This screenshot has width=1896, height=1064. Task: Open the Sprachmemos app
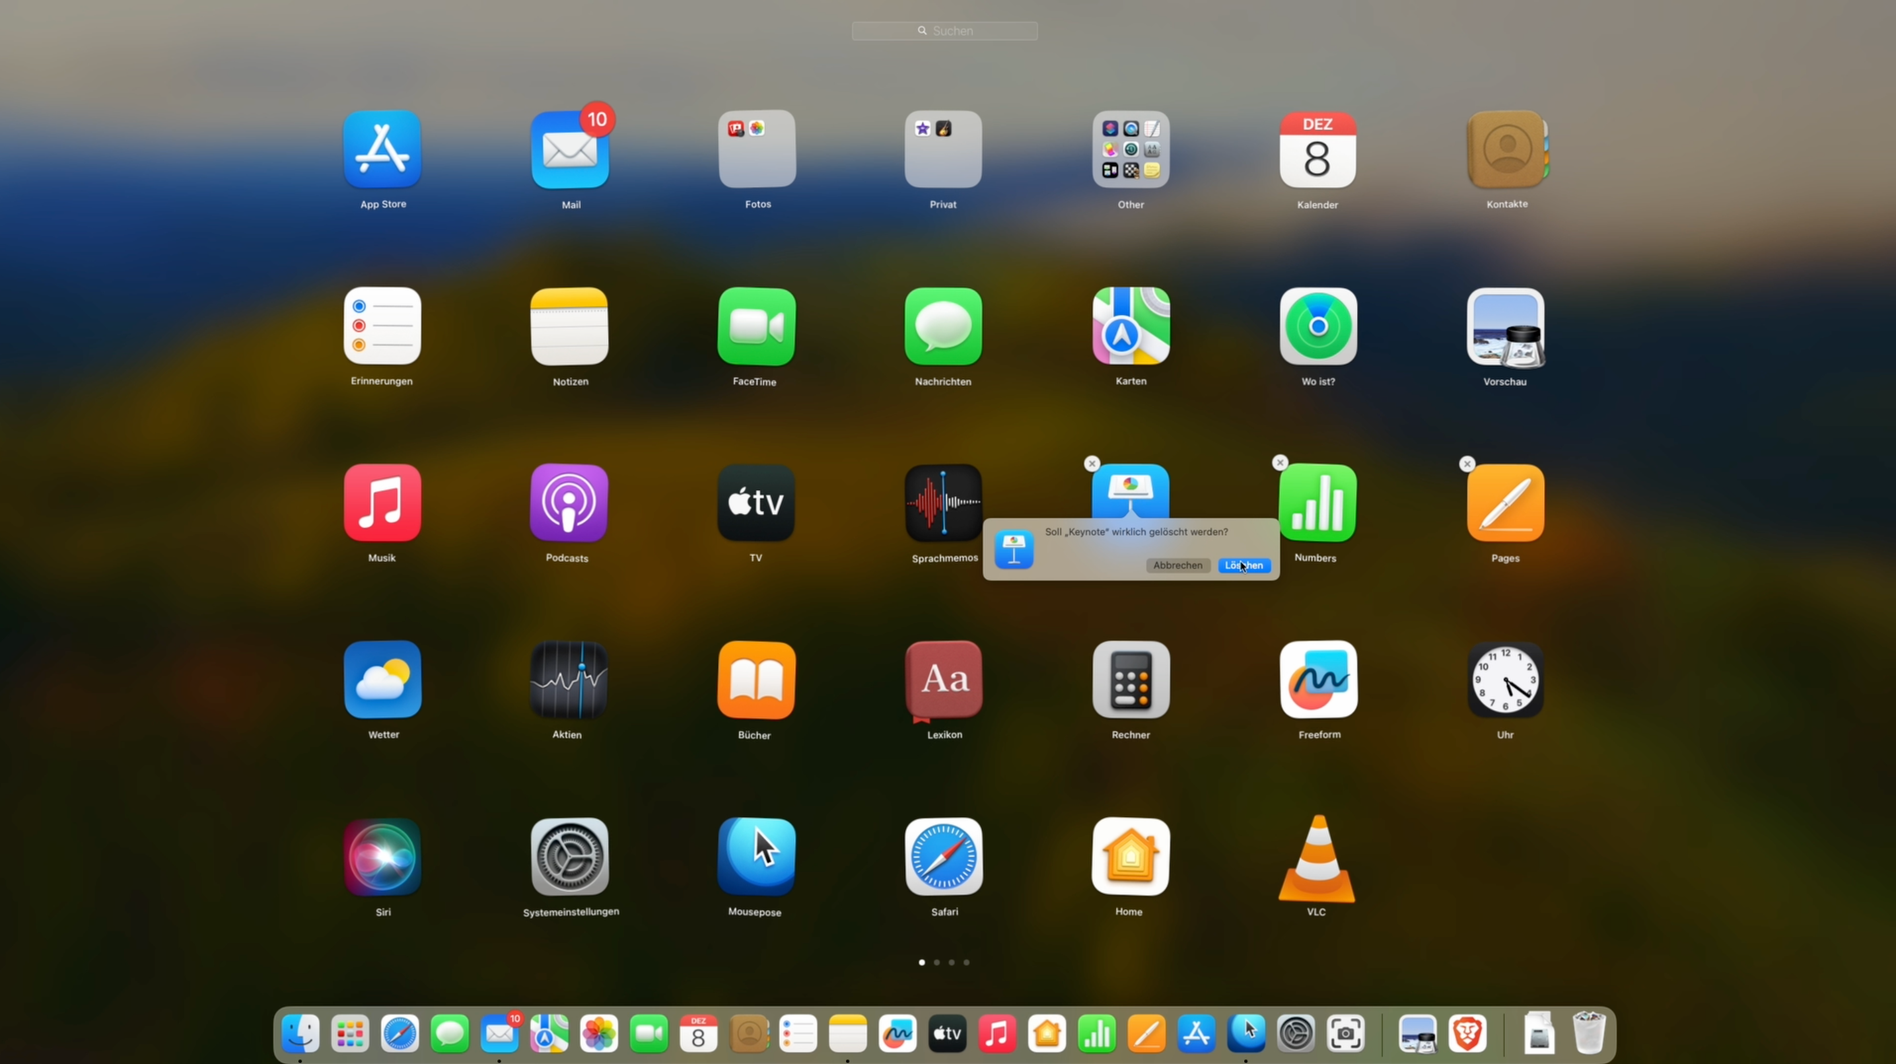tap(943, 503)
